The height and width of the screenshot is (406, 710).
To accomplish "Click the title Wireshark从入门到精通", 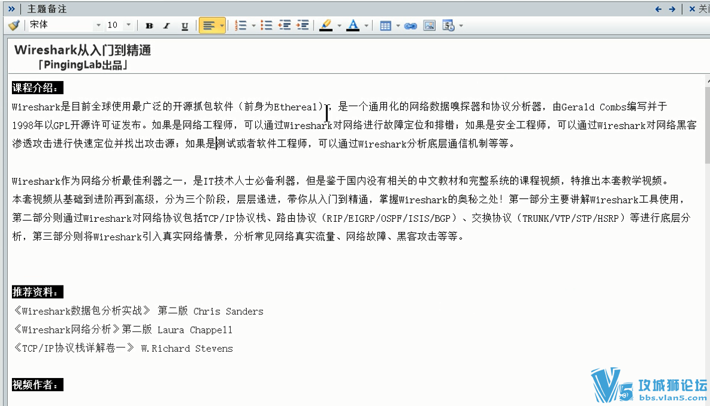I will tap(82, 50).
